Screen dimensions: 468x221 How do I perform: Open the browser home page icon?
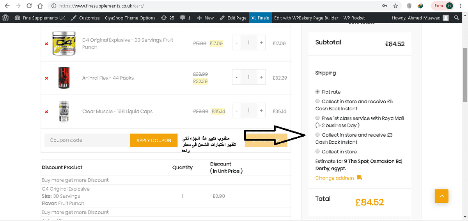pyautogui.click(x=40, y=6)
